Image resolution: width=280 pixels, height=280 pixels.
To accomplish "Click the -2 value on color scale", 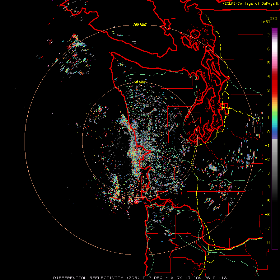I will (267, 160).
